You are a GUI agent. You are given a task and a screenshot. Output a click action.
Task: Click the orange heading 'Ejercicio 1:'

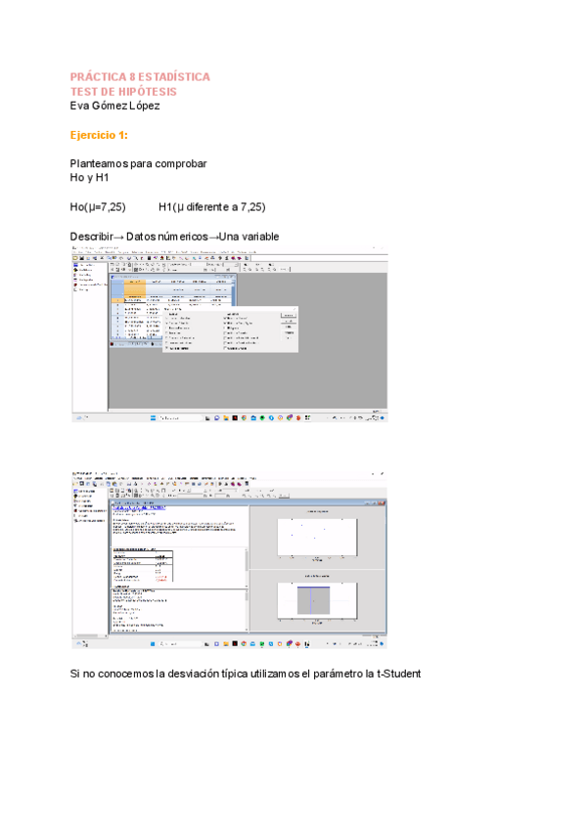99,135
